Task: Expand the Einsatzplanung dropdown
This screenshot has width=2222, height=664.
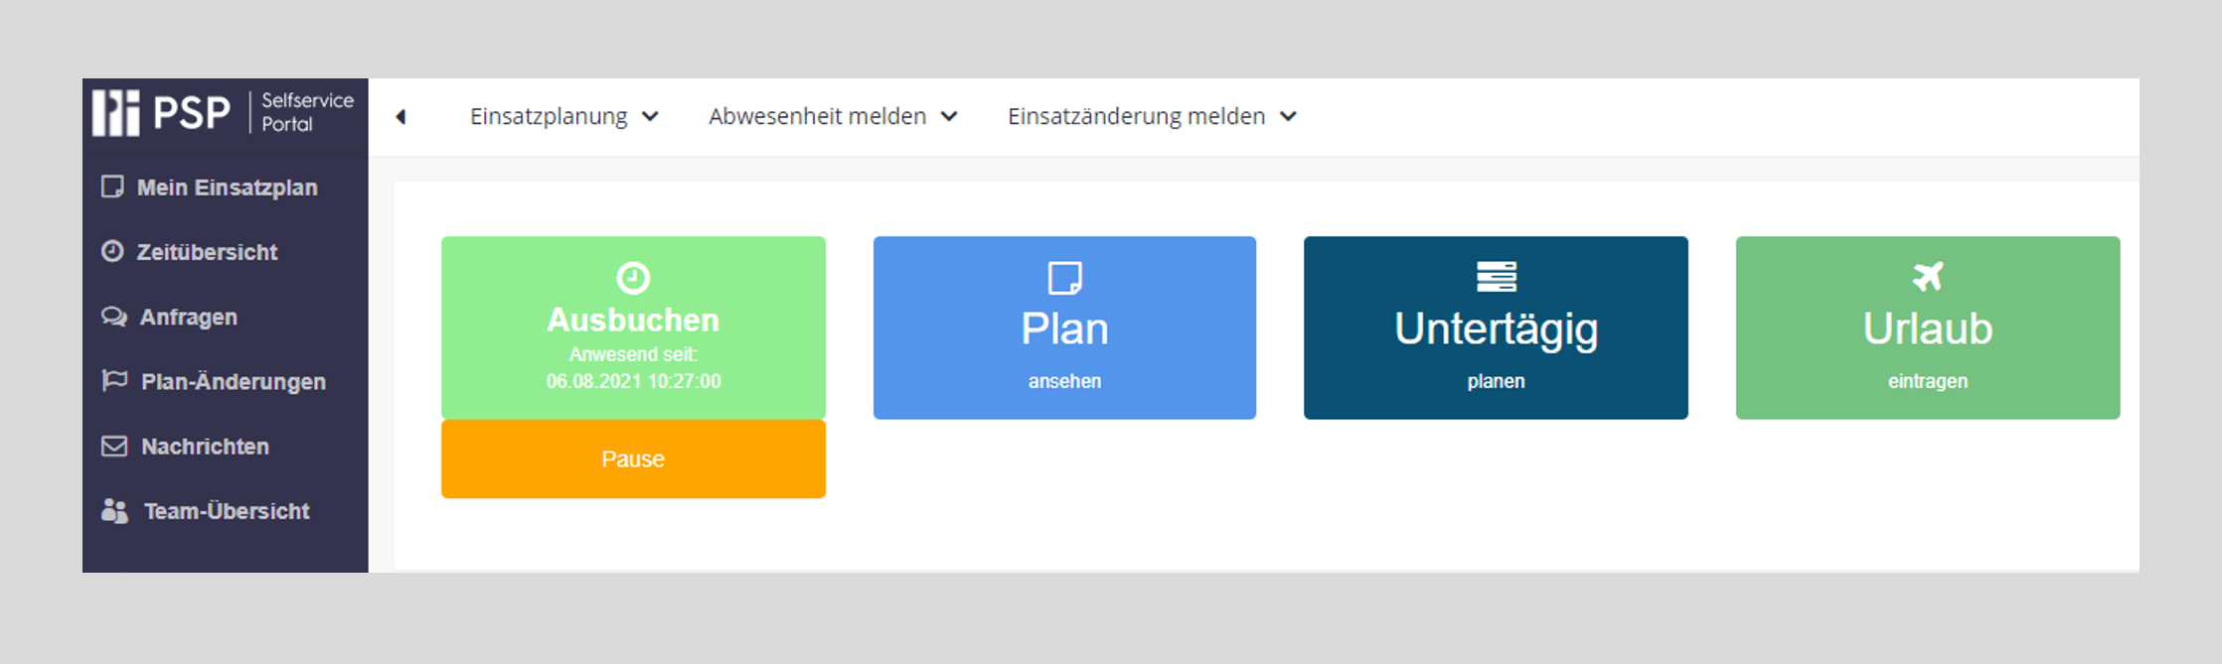Action: click(563, 117)
